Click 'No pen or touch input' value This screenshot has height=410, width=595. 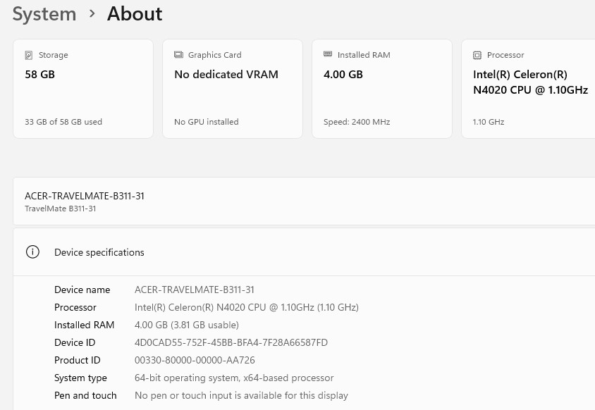pyautogui.click(x=241, y=395)
